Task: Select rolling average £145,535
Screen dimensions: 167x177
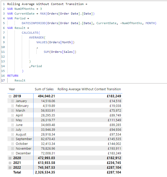Action: [x=115, y=139]
